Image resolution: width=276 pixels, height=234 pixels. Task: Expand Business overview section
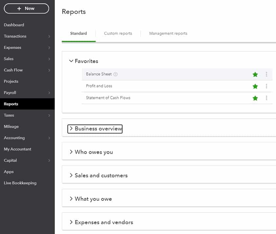coord(95,129)
